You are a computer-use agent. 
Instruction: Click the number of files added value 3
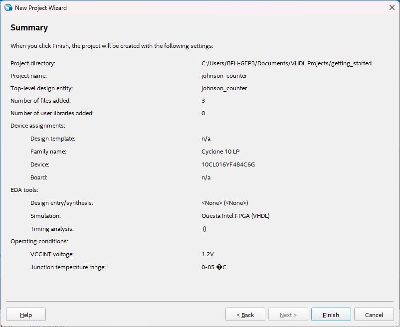(x=203, y=101)
